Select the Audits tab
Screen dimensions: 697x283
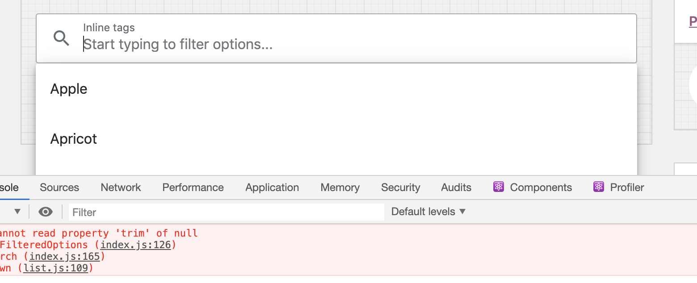(456, 187)
